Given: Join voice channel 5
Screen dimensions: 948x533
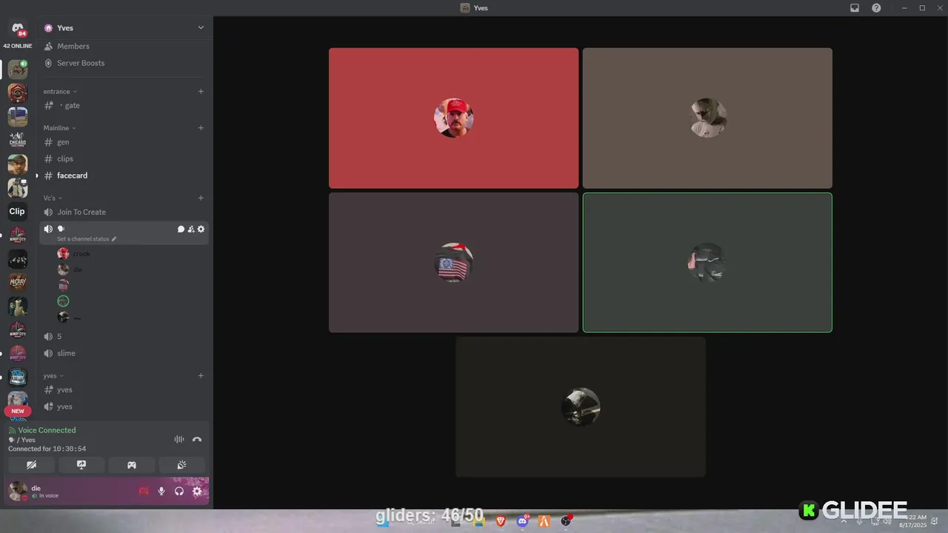Looking at the screenshot, I should 124,336.
